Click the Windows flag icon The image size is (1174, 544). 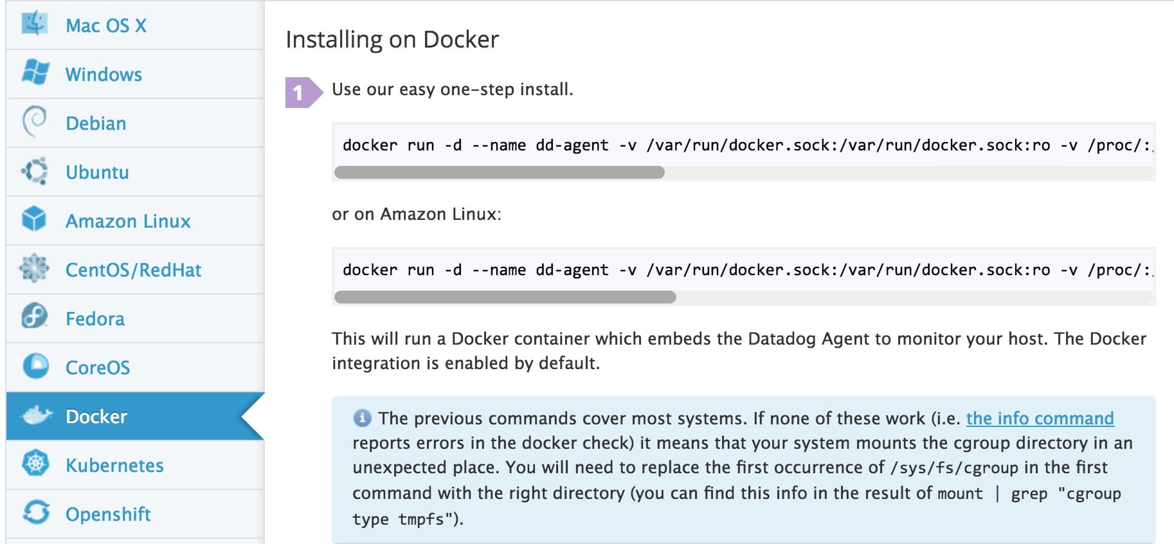coord(35,72)
